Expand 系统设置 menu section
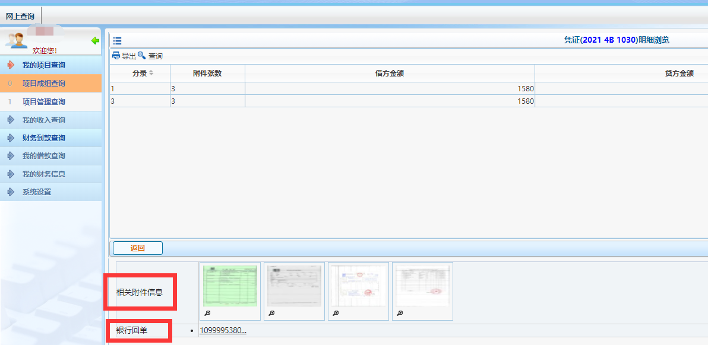This screenshot has height=345, width=708. [37, 192]
